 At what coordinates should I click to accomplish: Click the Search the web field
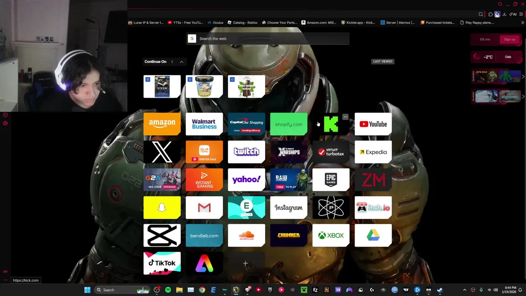coord(268,39)
